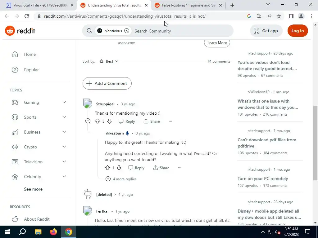318x238 pixels.
Task: Reply to ilike2burn's comment
Action: (136, 168)
